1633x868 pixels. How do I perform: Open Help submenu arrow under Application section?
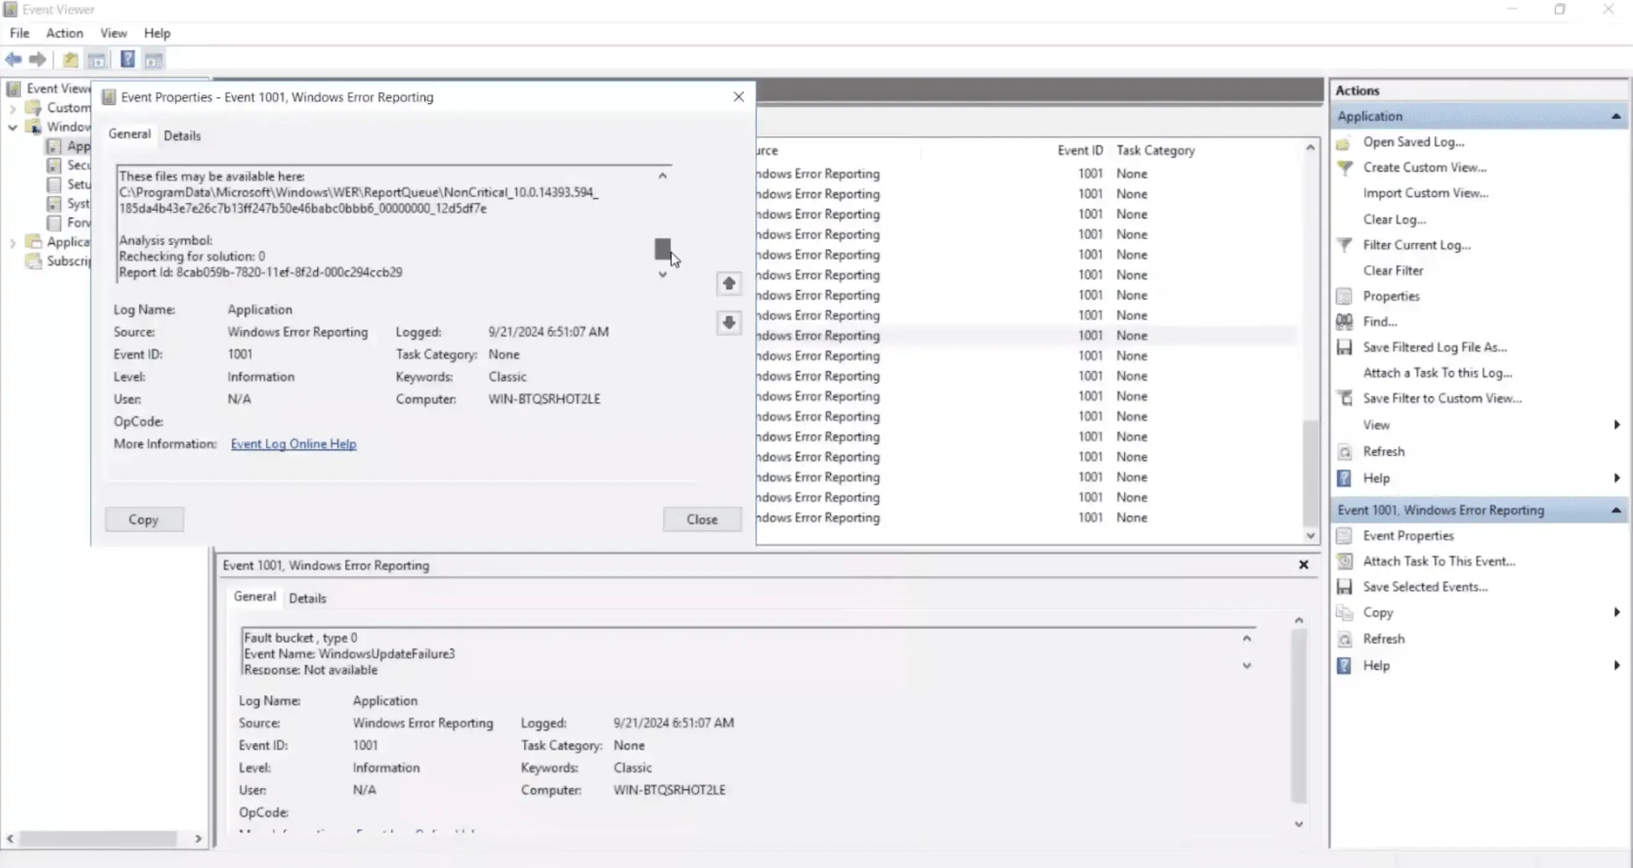(x=1617, y=478)
